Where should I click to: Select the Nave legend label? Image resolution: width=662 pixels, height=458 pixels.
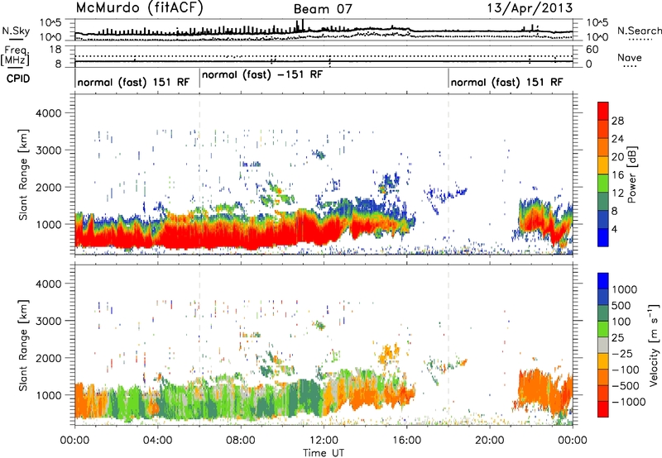pos(630,57)
